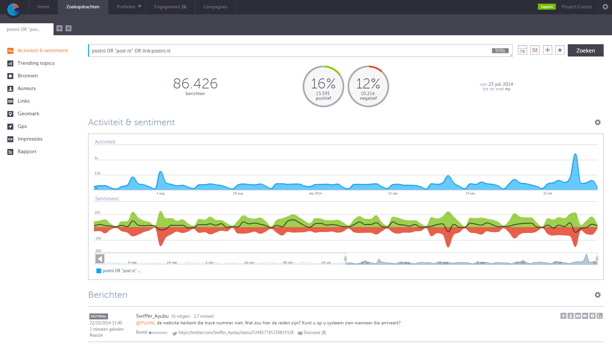Toggle the TITEL filter in search box
Screen dimensions: 612x345
point(500,51)
